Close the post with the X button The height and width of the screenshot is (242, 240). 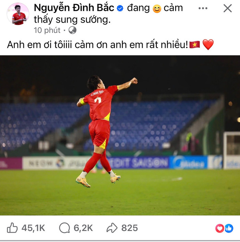(228, 8)
